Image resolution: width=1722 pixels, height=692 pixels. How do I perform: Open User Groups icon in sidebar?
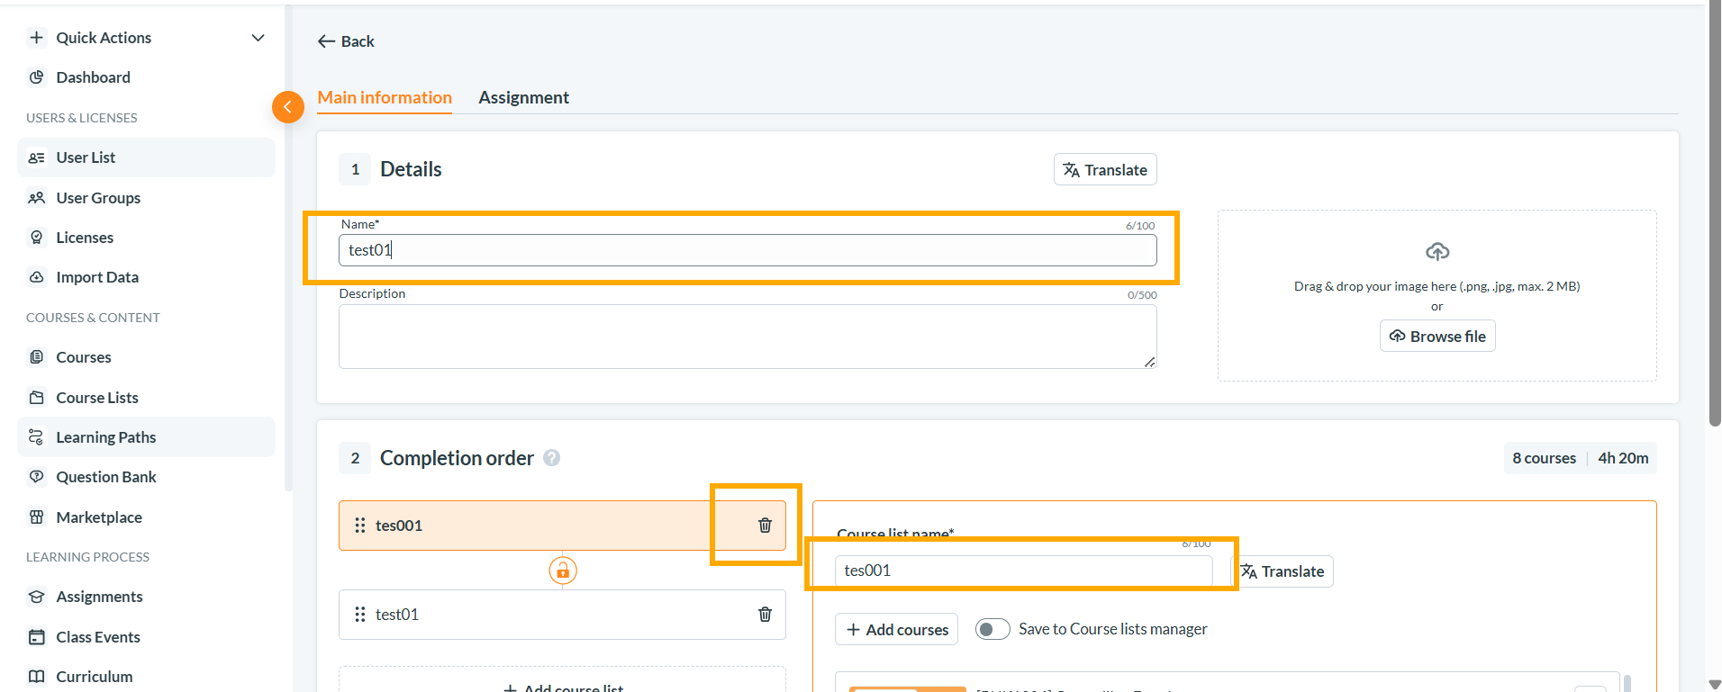[36, 198]
